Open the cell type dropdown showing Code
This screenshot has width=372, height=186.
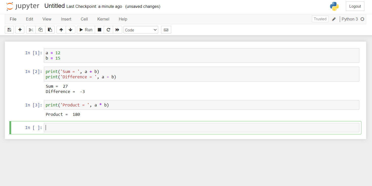click(141, 30)
